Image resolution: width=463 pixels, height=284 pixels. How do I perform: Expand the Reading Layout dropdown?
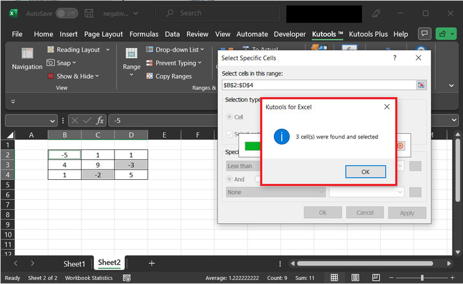(x=107, y=50)
